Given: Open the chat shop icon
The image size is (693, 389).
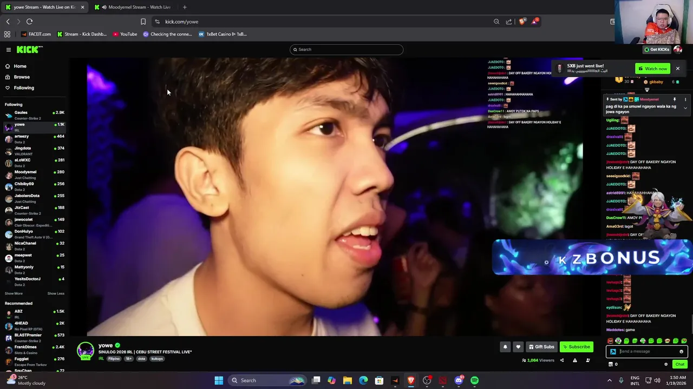Looking at the screenshot, I should click(611, 364).
